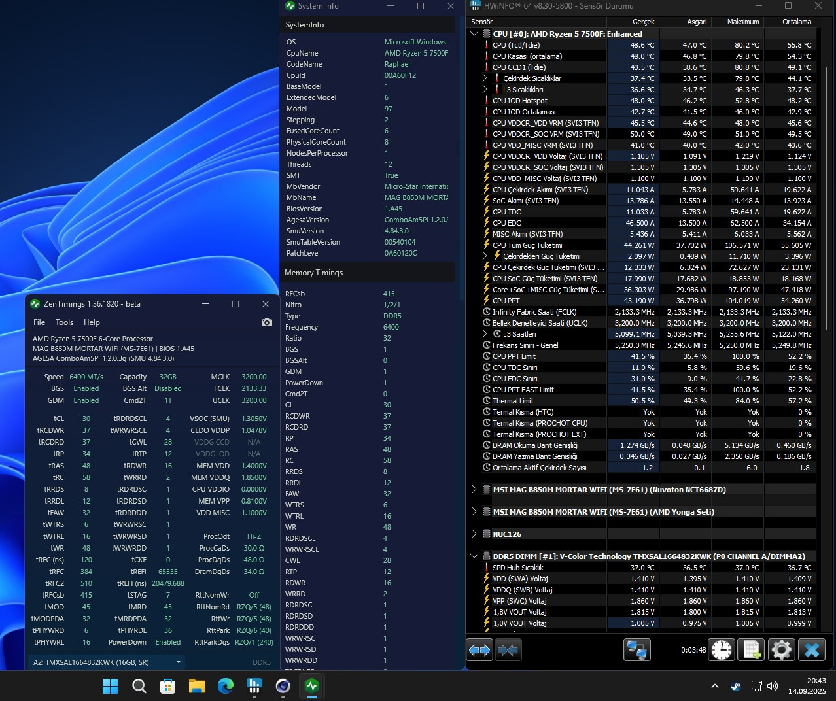Image resolution: width=836 pixels, height=701 pixels.
Task: Open the A2: TMXSAL1664832KWK module dropdown
Action: pos(107,662)
